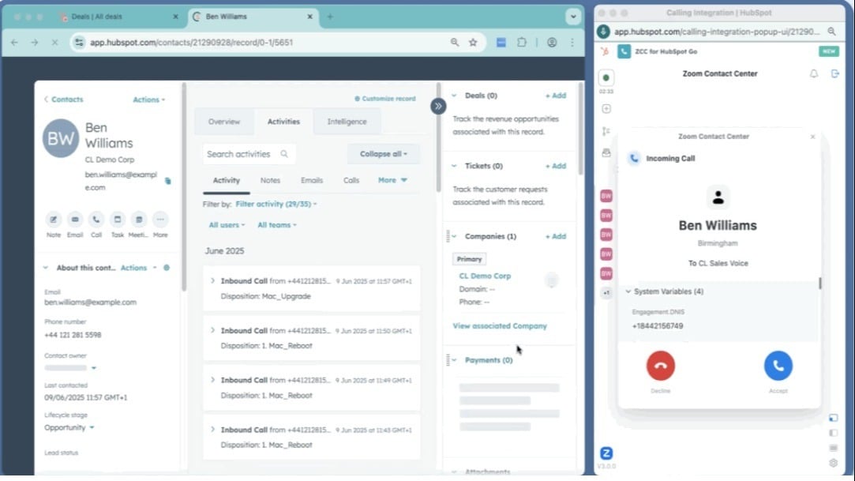The width and height of the screenshot is (855, 481).
Task: Click the Email action icon for the contact
Action: (x=75, y=220)
